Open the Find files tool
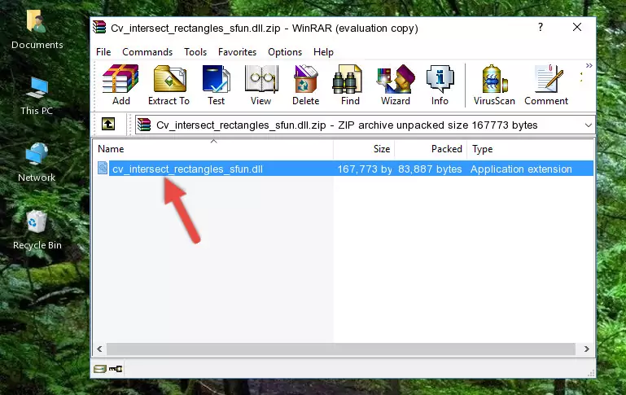Screen dimensions: 626x395 (x=350, y=85)
